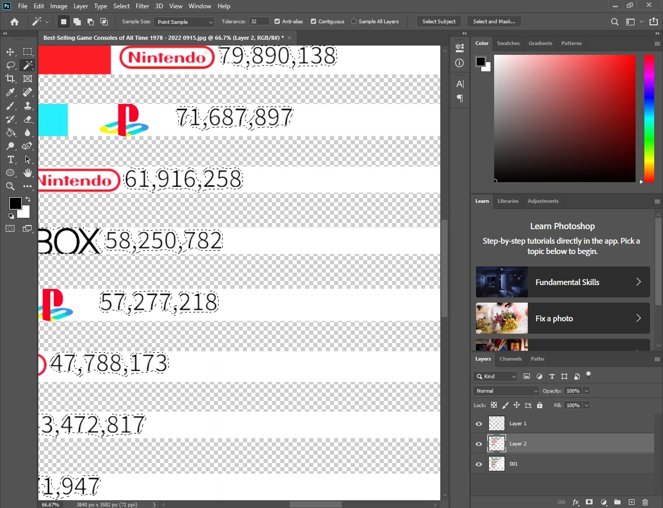The height and width of the screenshot is (508, 663).
Task: Hide the 001 layer visibility eye
Action: (x=479, y=464)
